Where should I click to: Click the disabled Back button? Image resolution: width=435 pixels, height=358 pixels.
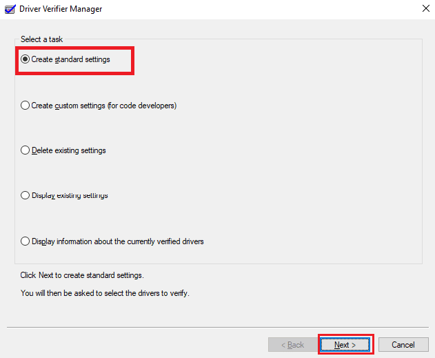pos(293,345)
